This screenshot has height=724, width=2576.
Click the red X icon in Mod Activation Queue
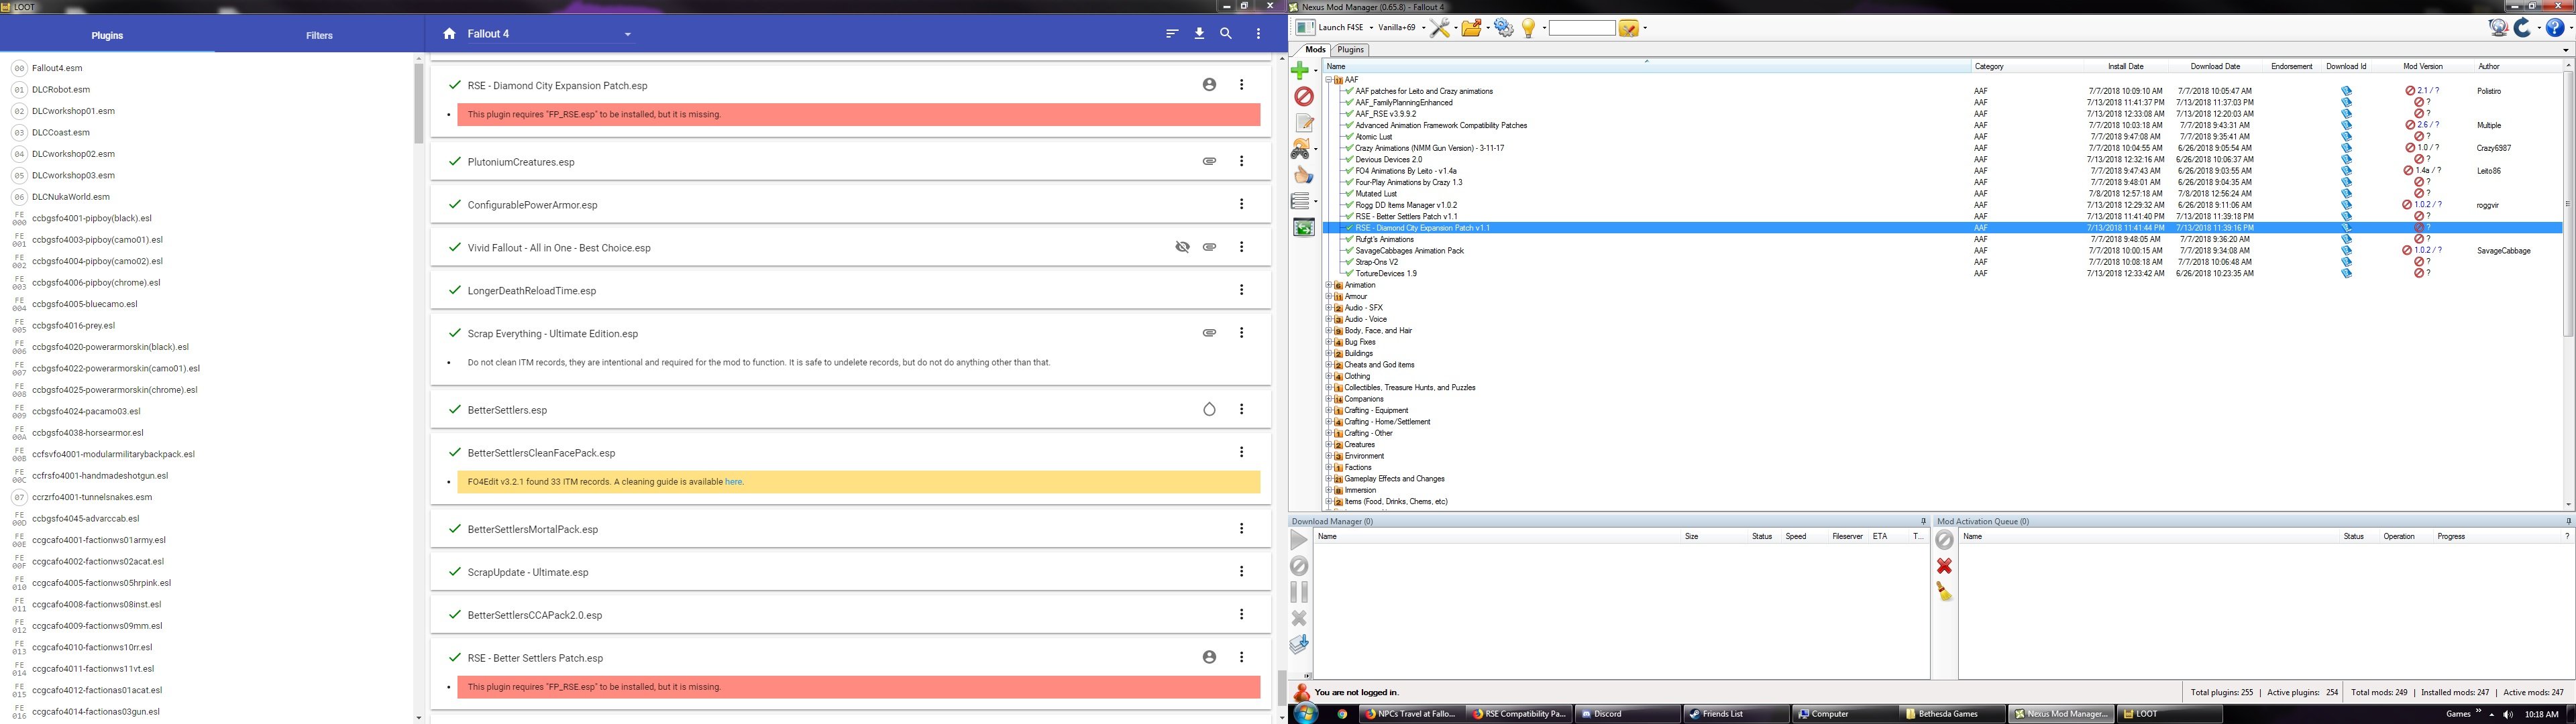click(x=1944, y=566)
